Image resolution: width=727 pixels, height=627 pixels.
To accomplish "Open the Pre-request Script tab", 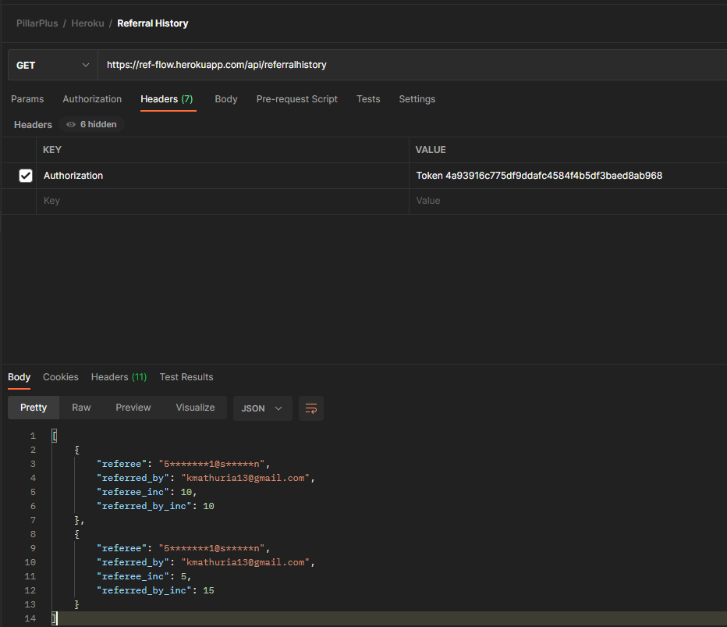I will coord(296,99).
